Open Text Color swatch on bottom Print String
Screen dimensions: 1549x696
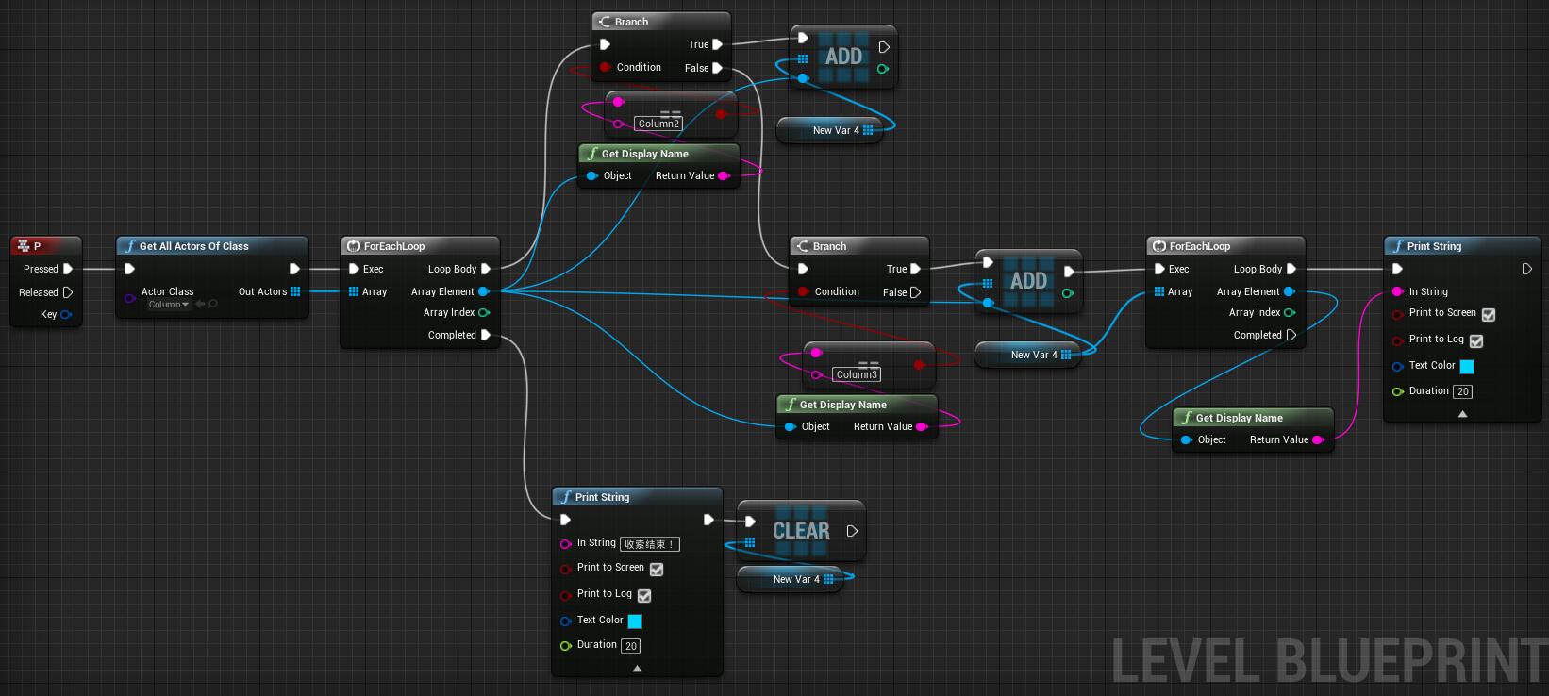tap(635, 621)
